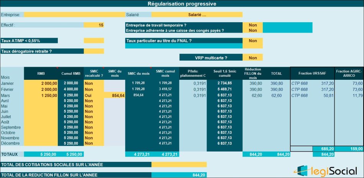Select Février 'SMIC recalculé' Non cell
The height and width of the screenshot is (178, 364).
point(94,89)
